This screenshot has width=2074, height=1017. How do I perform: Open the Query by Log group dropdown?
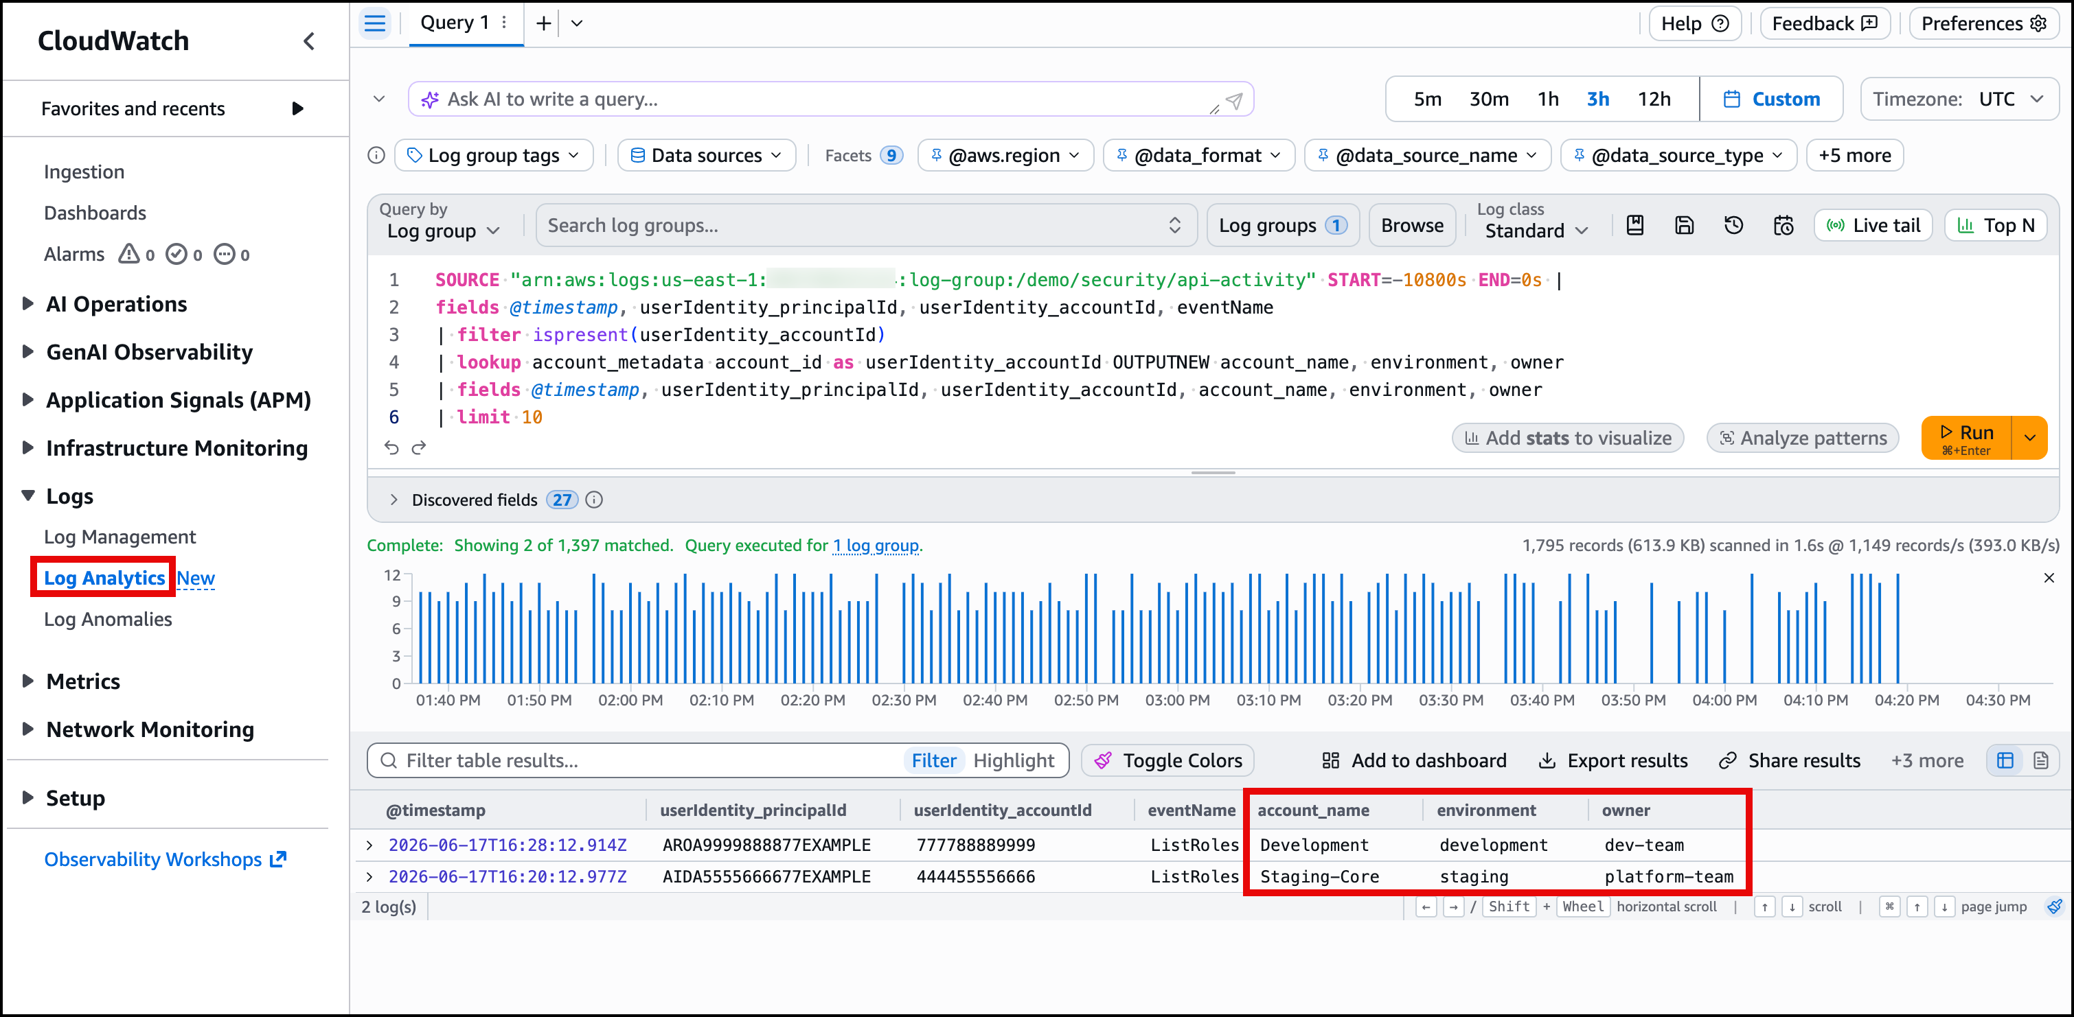coord(444,231)
